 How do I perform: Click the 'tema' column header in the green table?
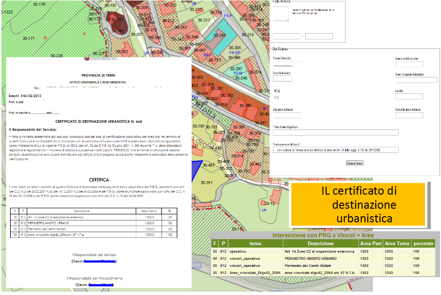(255, 243)
